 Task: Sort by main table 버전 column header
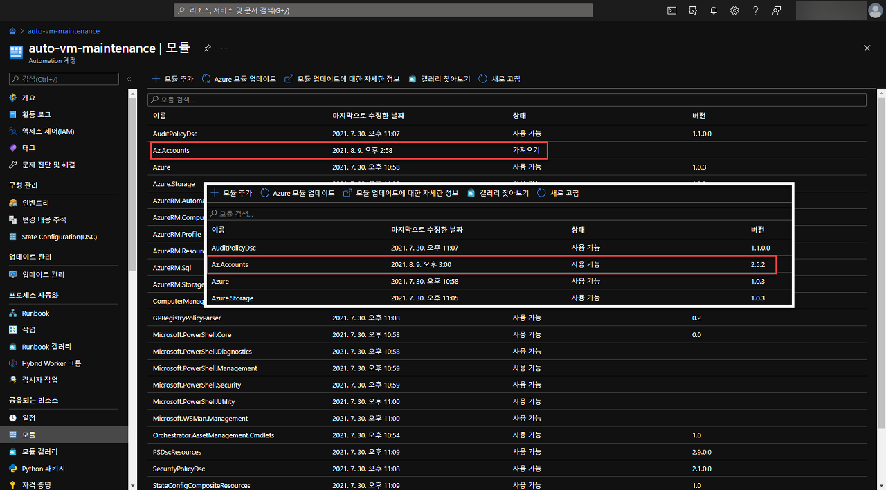point(699,116)
